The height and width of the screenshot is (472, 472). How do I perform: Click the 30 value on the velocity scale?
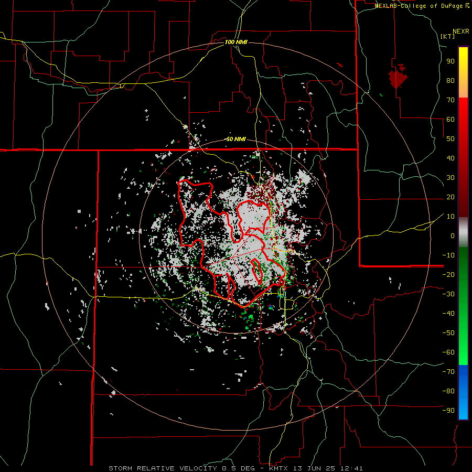click(x=450, y=178)
